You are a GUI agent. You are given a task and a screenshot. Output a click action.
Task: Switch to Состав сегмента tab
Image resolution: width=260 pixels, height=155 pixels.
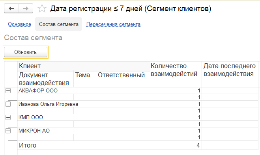pyautogui.click(x=59, y=24)
